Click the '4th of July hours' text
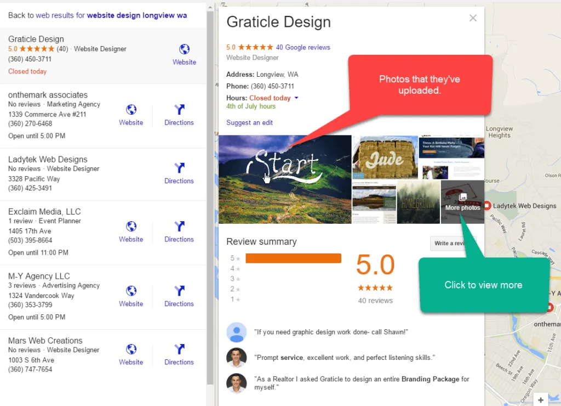This screenshot has width=561, height=406. (251, 106)
